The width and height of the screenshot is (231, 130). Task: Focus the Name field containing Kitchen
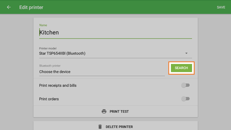coord(115,33)
